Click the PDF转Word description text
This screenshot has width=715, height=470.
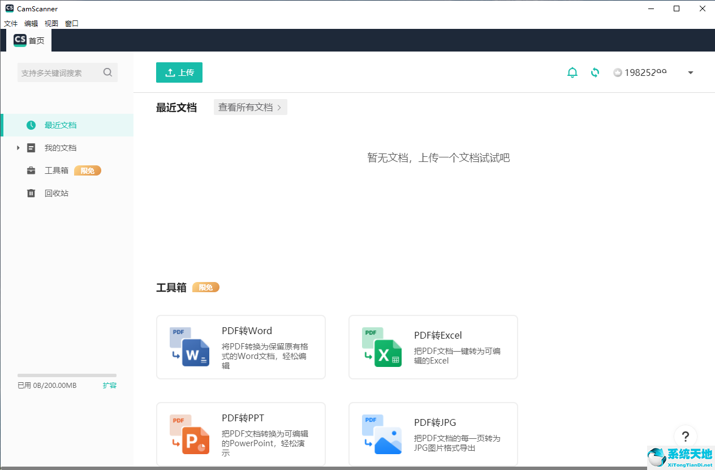(x=265, y=356)
